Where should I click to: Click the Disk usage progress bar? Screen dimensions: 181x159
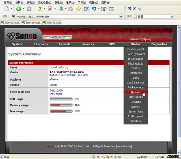coord(61,111)
